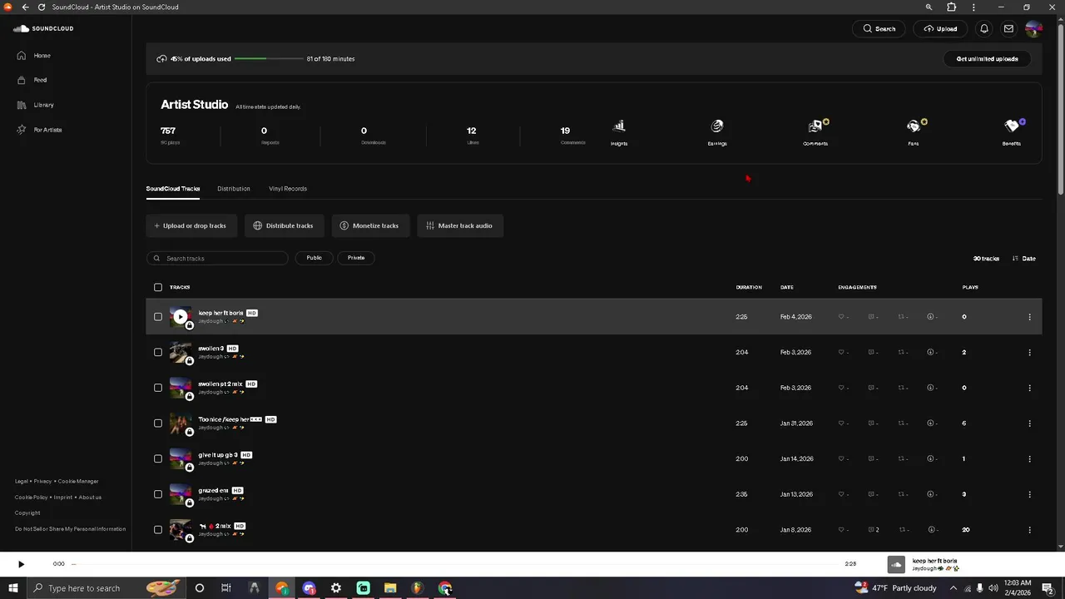Check the 'swollen pt 2 mix' checkbox
The image size is (1065, 599).
158,388
